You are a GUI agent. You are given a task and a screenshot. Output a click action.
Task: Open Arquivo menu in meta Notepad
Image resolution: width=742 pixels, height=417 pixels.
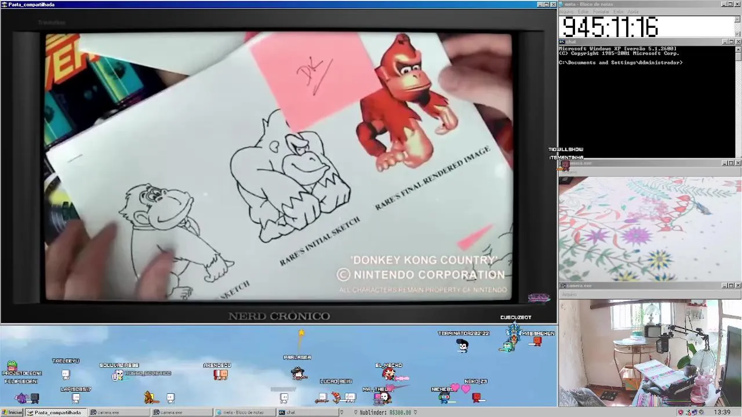coord(566,12)
